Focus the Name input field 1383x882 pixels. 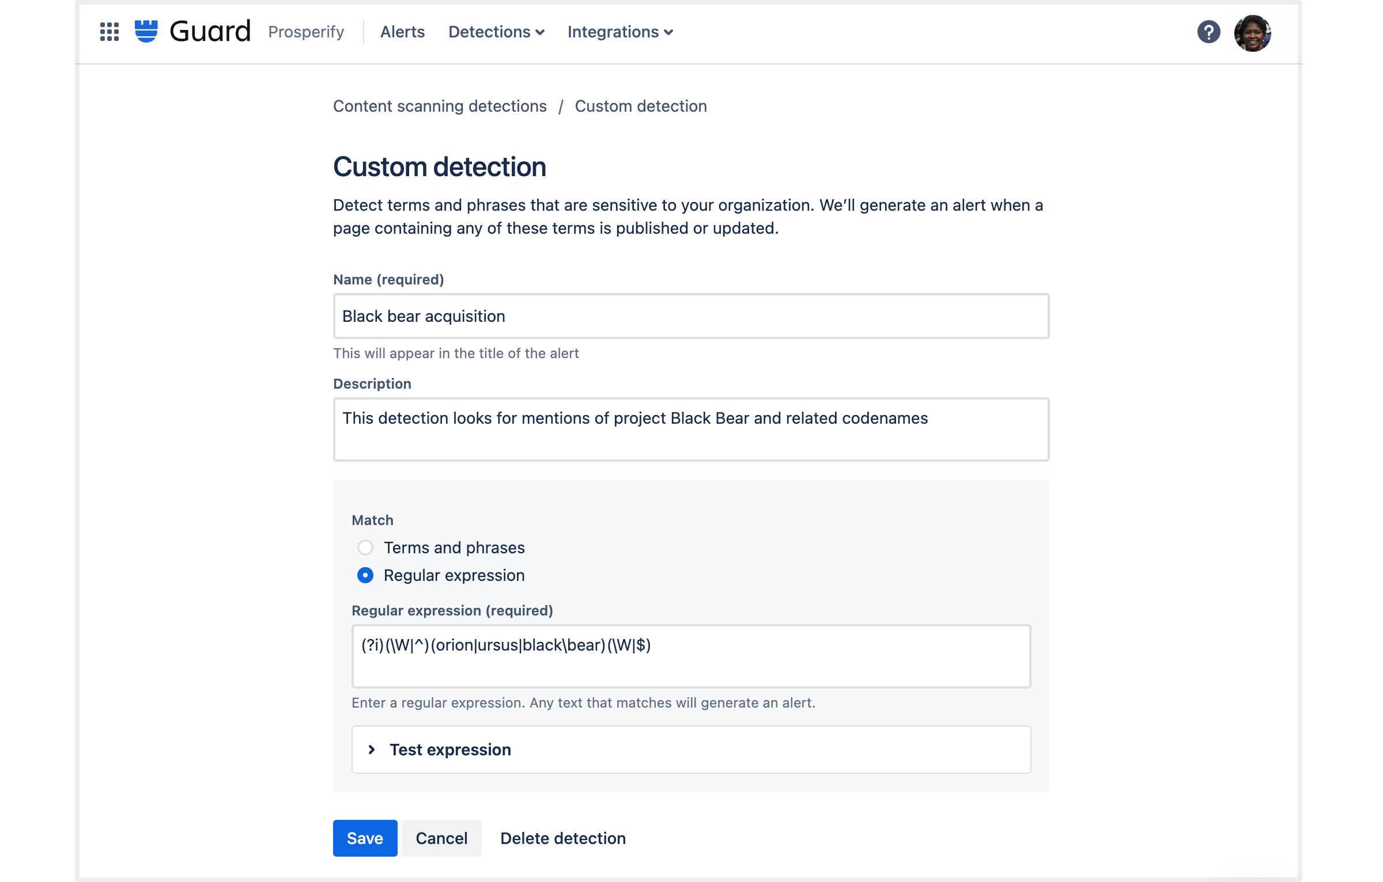coord(691,316)
